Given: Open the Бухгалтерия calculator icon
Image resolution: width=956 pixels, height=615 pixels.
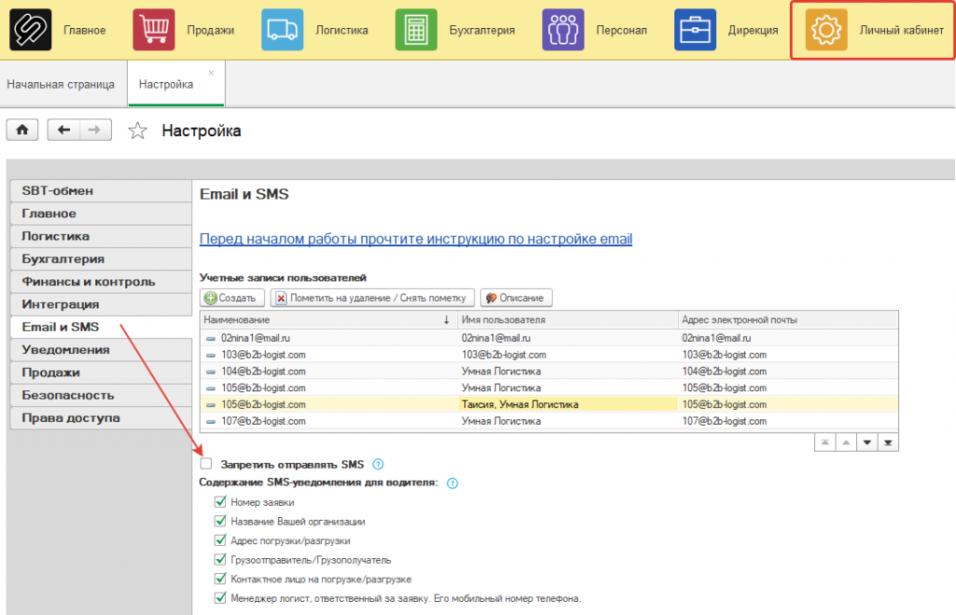Looking at the screenshot, I should pyautogui.click(x=415, y=29).
